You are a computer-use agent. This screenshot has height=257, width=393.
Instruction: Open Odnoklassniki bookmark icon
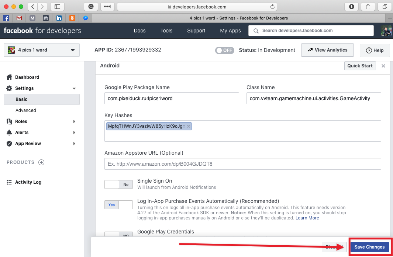(x=72, y=18)
